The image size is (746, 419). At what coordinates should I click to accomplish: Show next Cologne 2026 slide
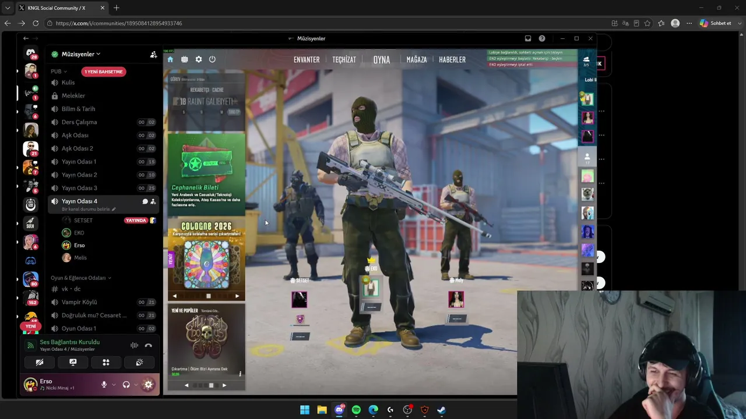point(237,296)
